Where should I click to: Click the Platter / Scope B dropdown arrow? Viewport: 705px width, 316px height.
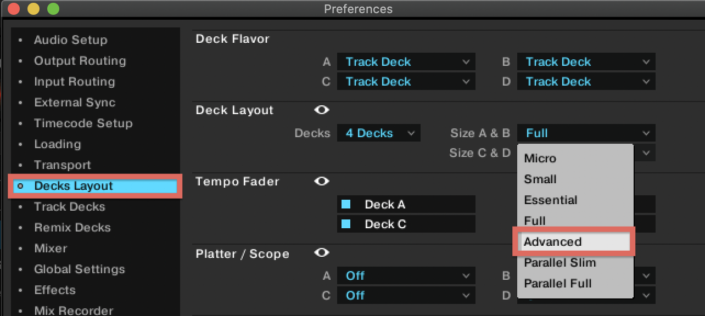pos(646,276)
